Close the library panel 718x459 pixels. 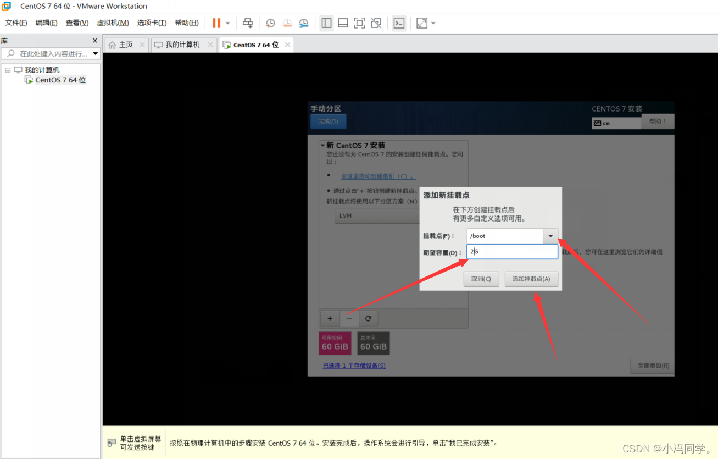(x=95, y=41)
